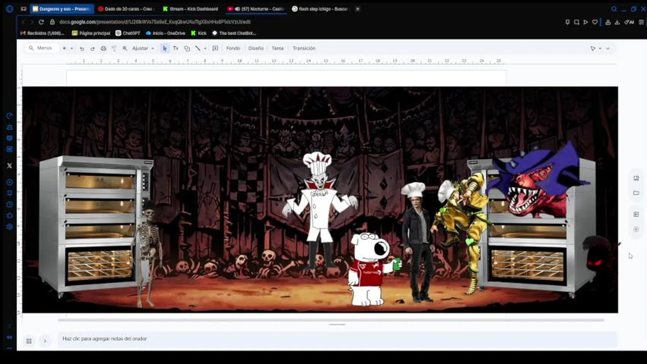Open browser sidebar settings gear

[9, 226]
